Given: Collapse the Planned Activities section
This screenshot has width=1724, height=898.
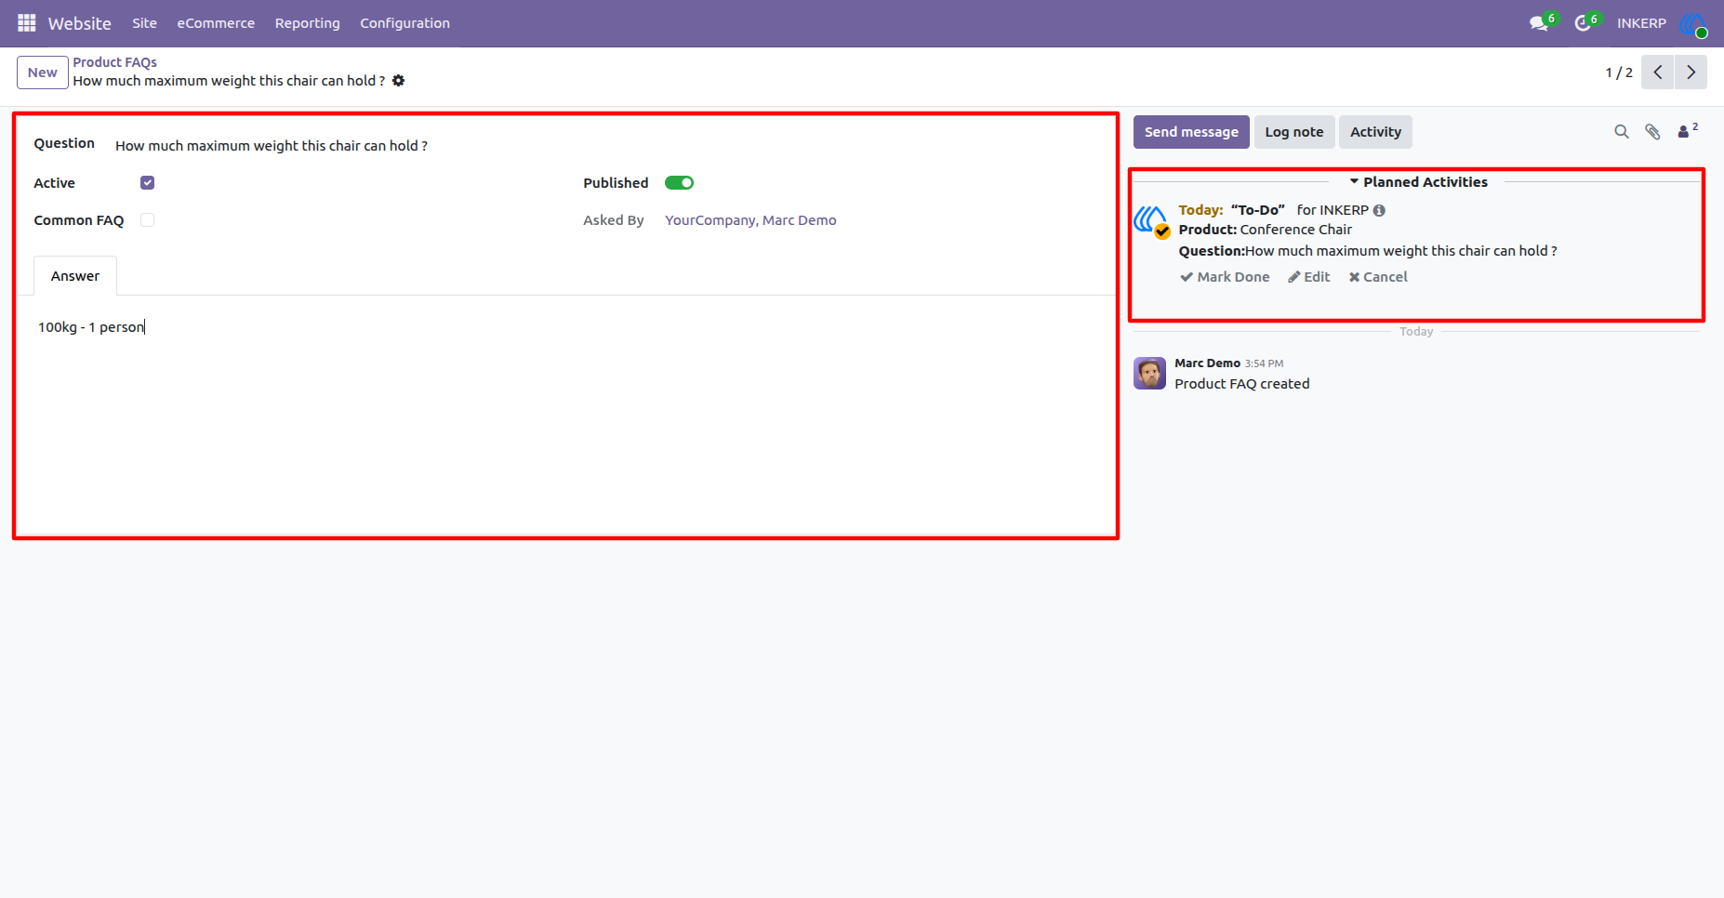Looking at the screenshot, I should point(1418,182).
